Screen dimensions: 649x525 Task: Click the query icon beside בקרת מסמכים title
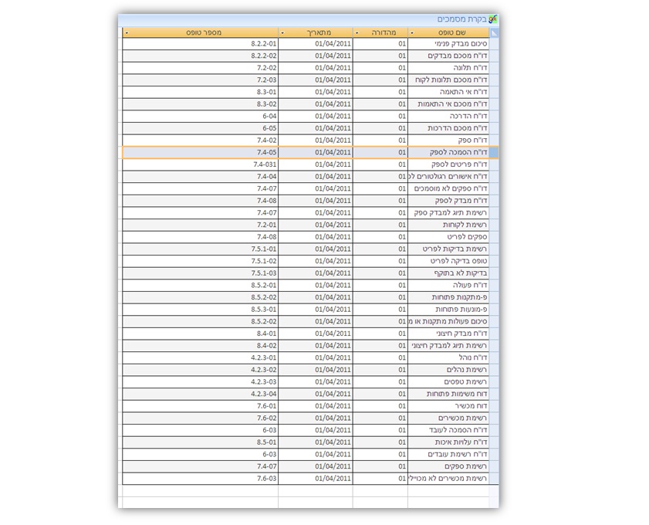pos(493,19)
